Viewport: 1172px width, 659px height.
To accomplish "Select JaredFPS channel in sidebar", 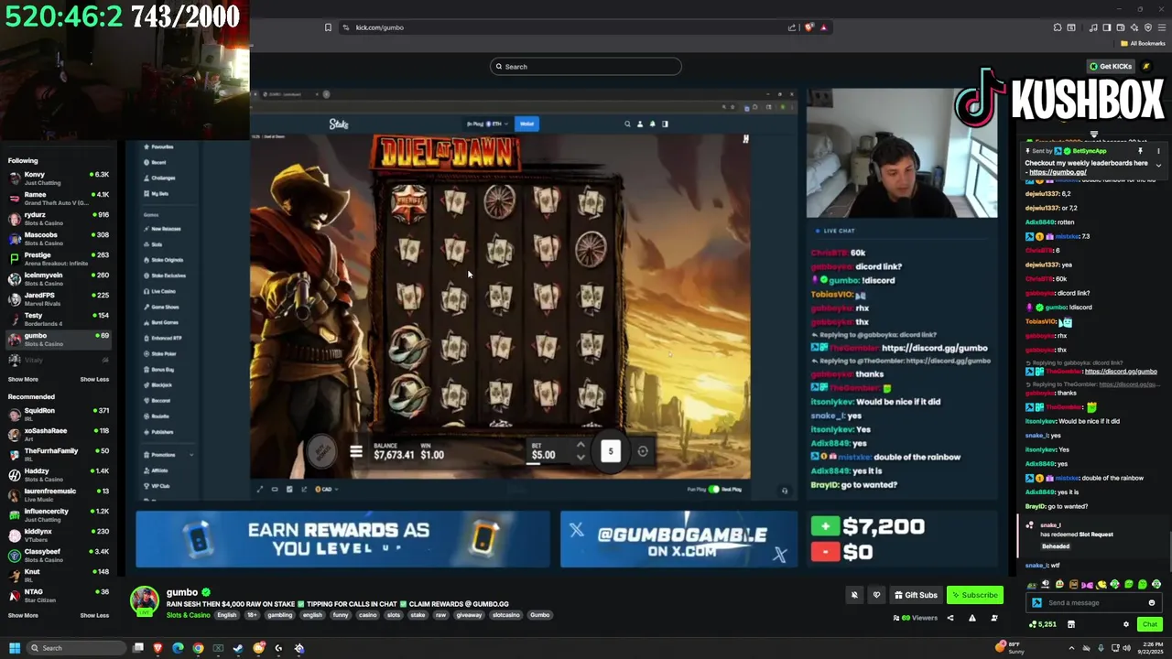I will click(x=57, y=298).
